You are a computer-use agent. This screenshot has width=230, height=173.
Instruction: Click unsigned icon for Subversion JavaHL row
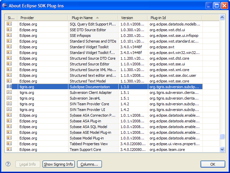9,98
